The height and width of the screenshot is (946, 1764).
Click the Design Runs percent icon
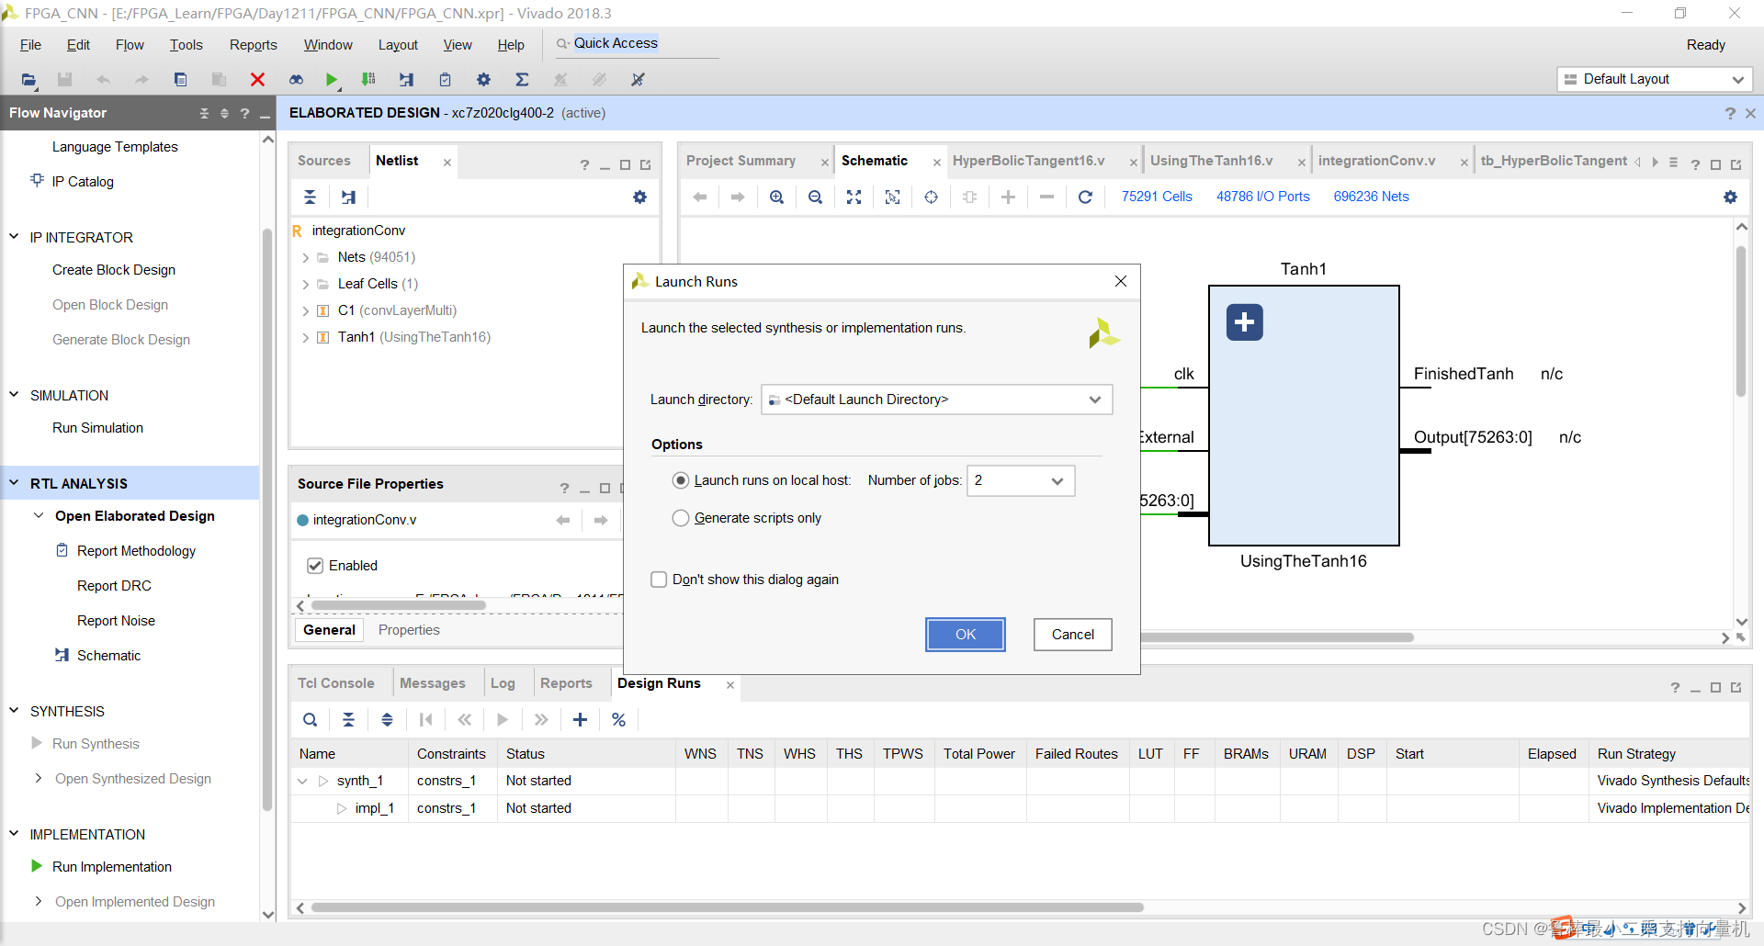click(618, 720)
